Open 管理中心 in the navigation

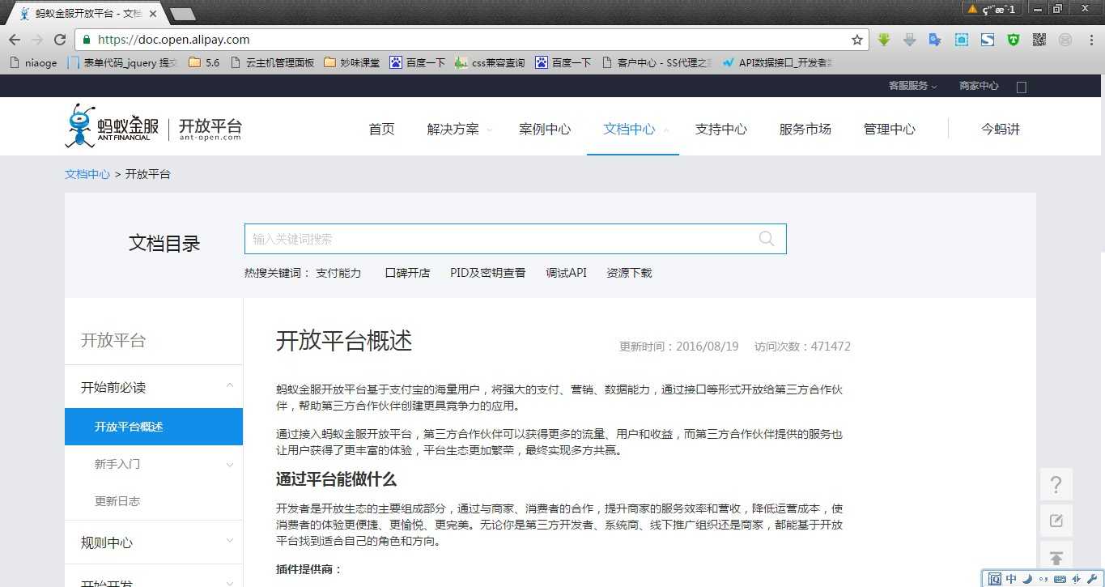pyautogui.click(x=890, y=129)
